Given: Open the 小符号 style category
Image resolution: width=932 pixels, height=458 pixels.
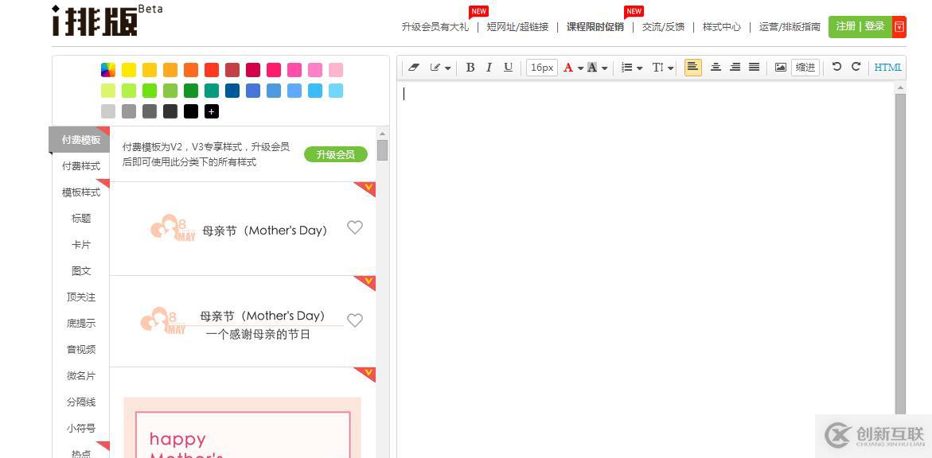Looking at the screenshot, I should (x=81, y=429).
